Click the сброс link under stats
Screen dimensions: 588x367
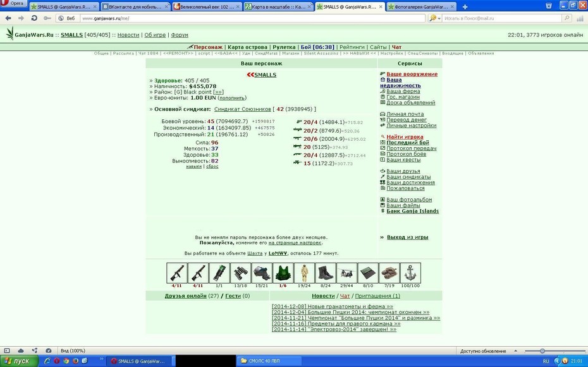click(x=212, y=166)
